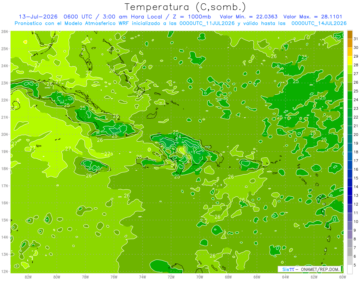This screenshot has height=281, width=364.
Task: Click the "18N" latitude axis label
Action: (5, 169)
